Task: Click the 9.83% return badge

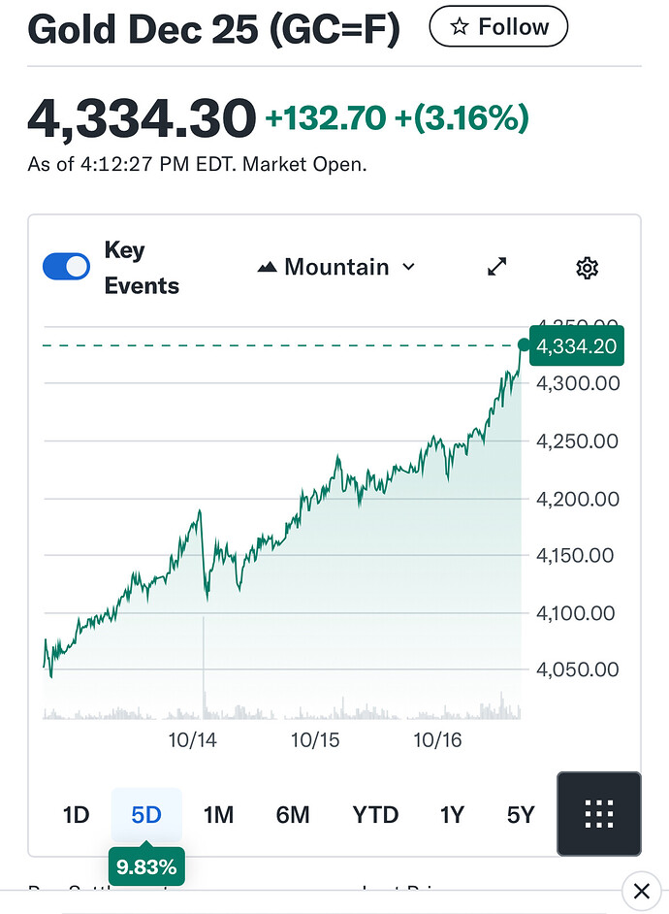Action: click(x=145, y=866)
